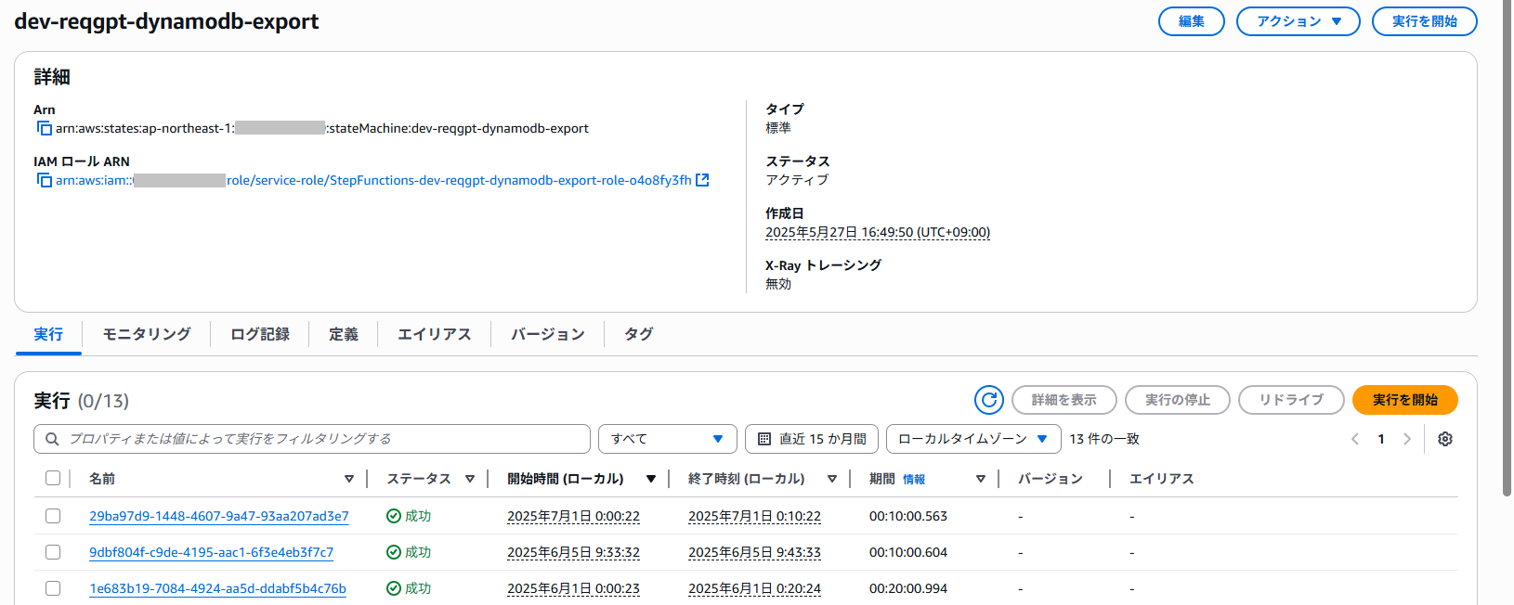The image size is (1514, 605).
Task: Click the 作成日 timestamp 2025年5月27日 16:49:50
Action: point(878,232)
